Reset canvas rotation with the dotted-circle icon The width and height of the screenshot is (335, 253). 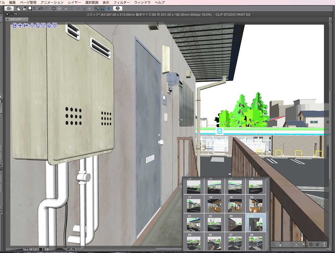point(78,249)
